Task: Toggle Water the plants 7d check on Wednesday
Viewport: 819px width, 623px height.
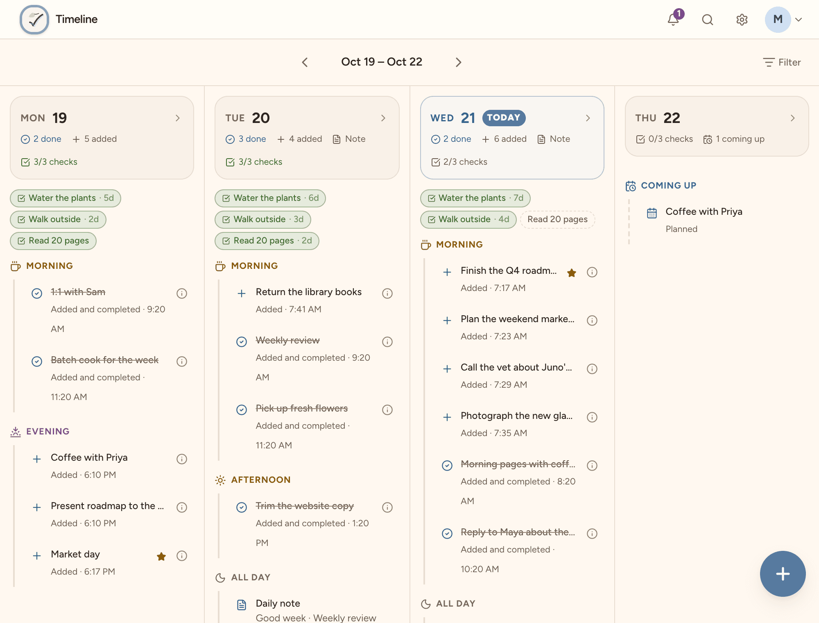Action: click(475, 198)
